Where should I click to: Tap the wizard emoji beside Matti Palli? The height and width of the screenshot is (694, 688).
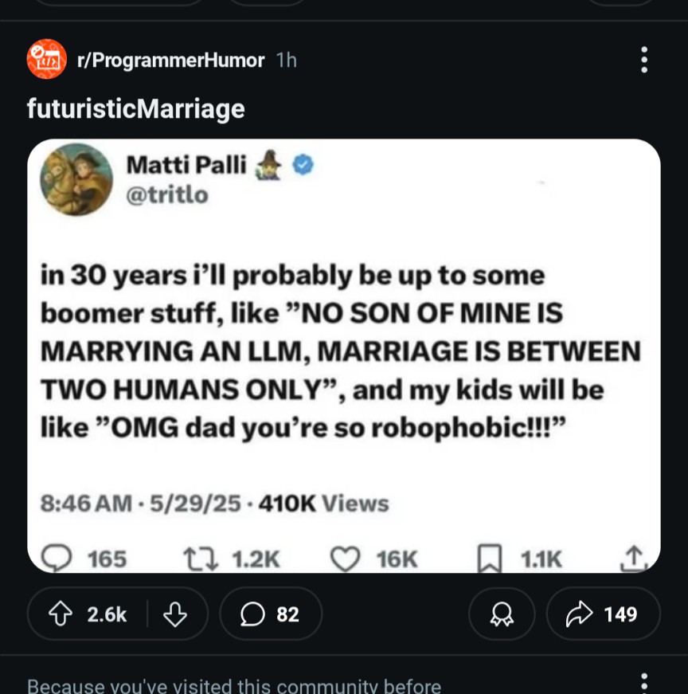pyautogui.click(x=272, y=165)
